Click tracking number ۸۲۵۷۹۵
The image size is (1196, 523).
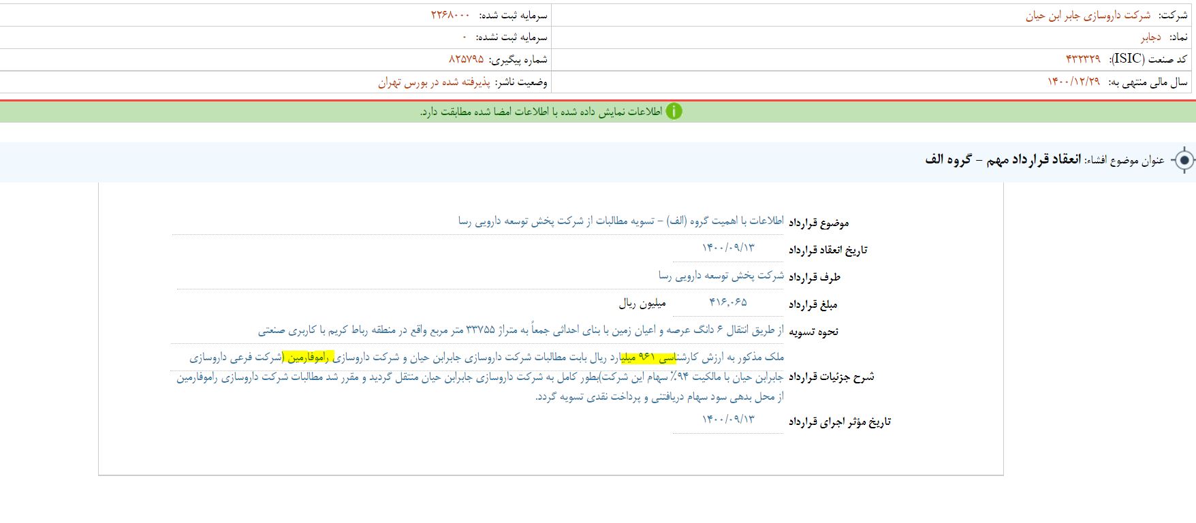click(466, 60)
